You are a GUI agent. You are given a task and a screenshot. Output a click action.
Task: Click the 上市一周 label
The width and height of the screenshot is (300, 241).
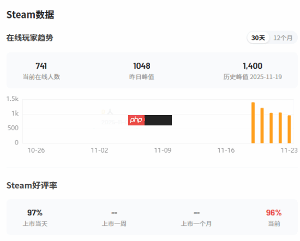114,224
